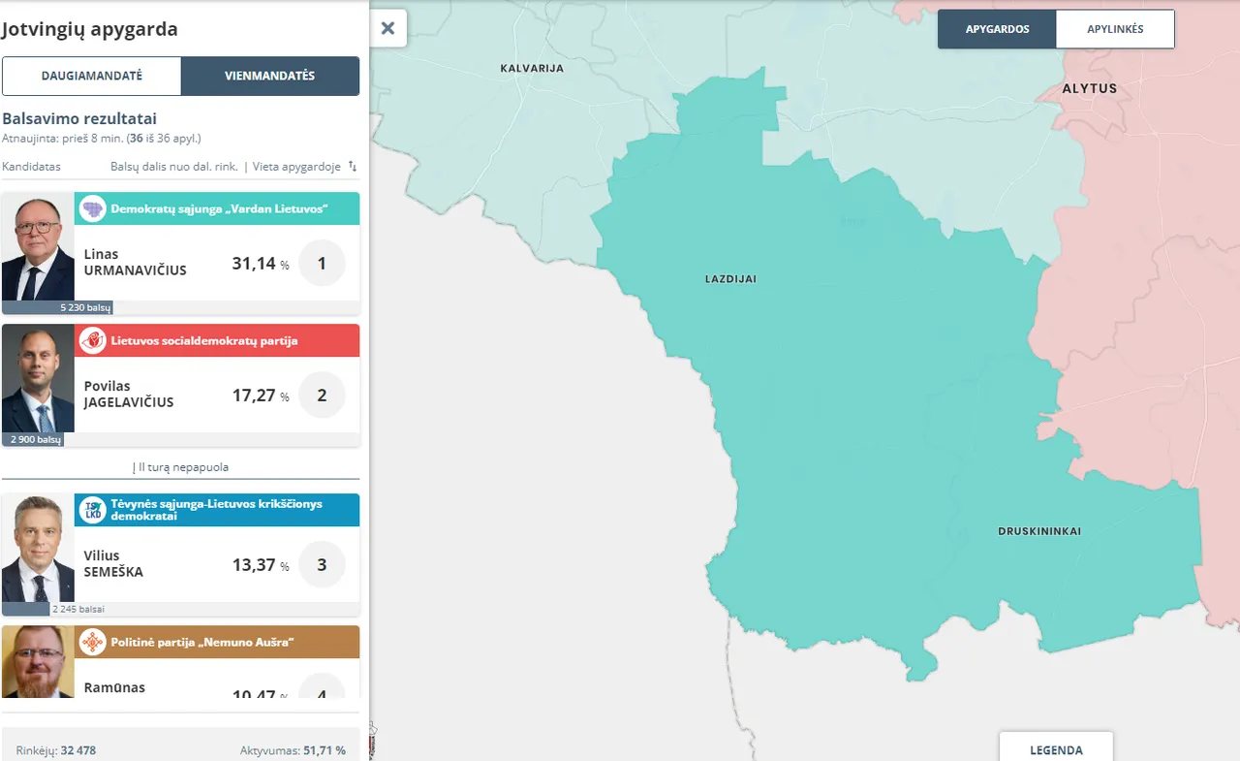The height and width of the screenshot is (761, 1240).
Task: Select Druskininkai area on the map
Action: tap(1038, 531)
